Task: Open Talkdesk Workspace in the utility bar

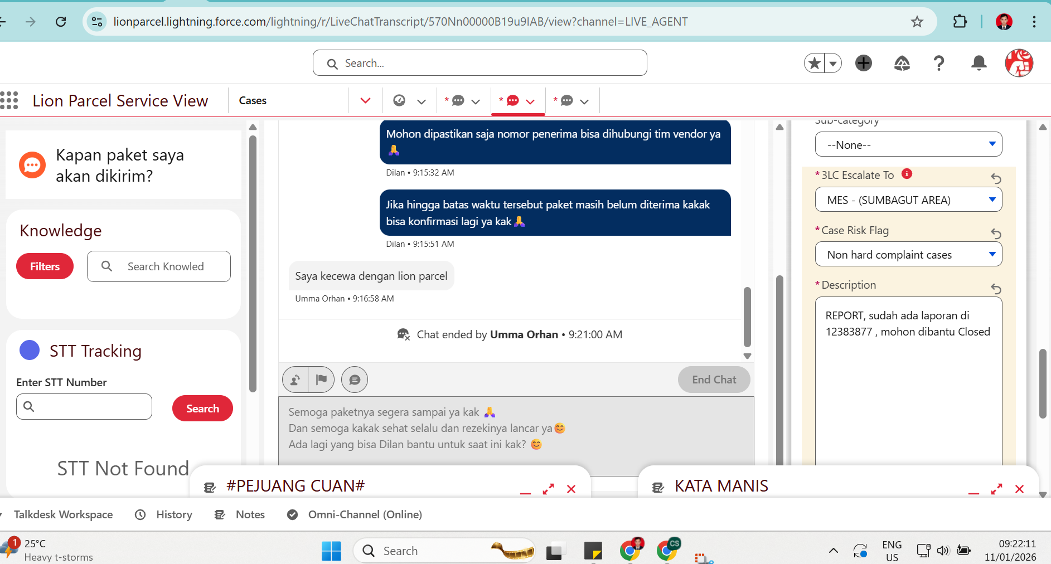Action: [63, 514]
